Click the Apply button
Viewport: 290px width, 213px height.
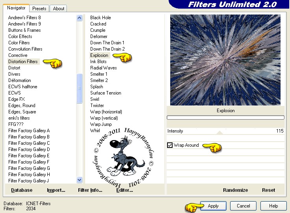pos(213,206)
